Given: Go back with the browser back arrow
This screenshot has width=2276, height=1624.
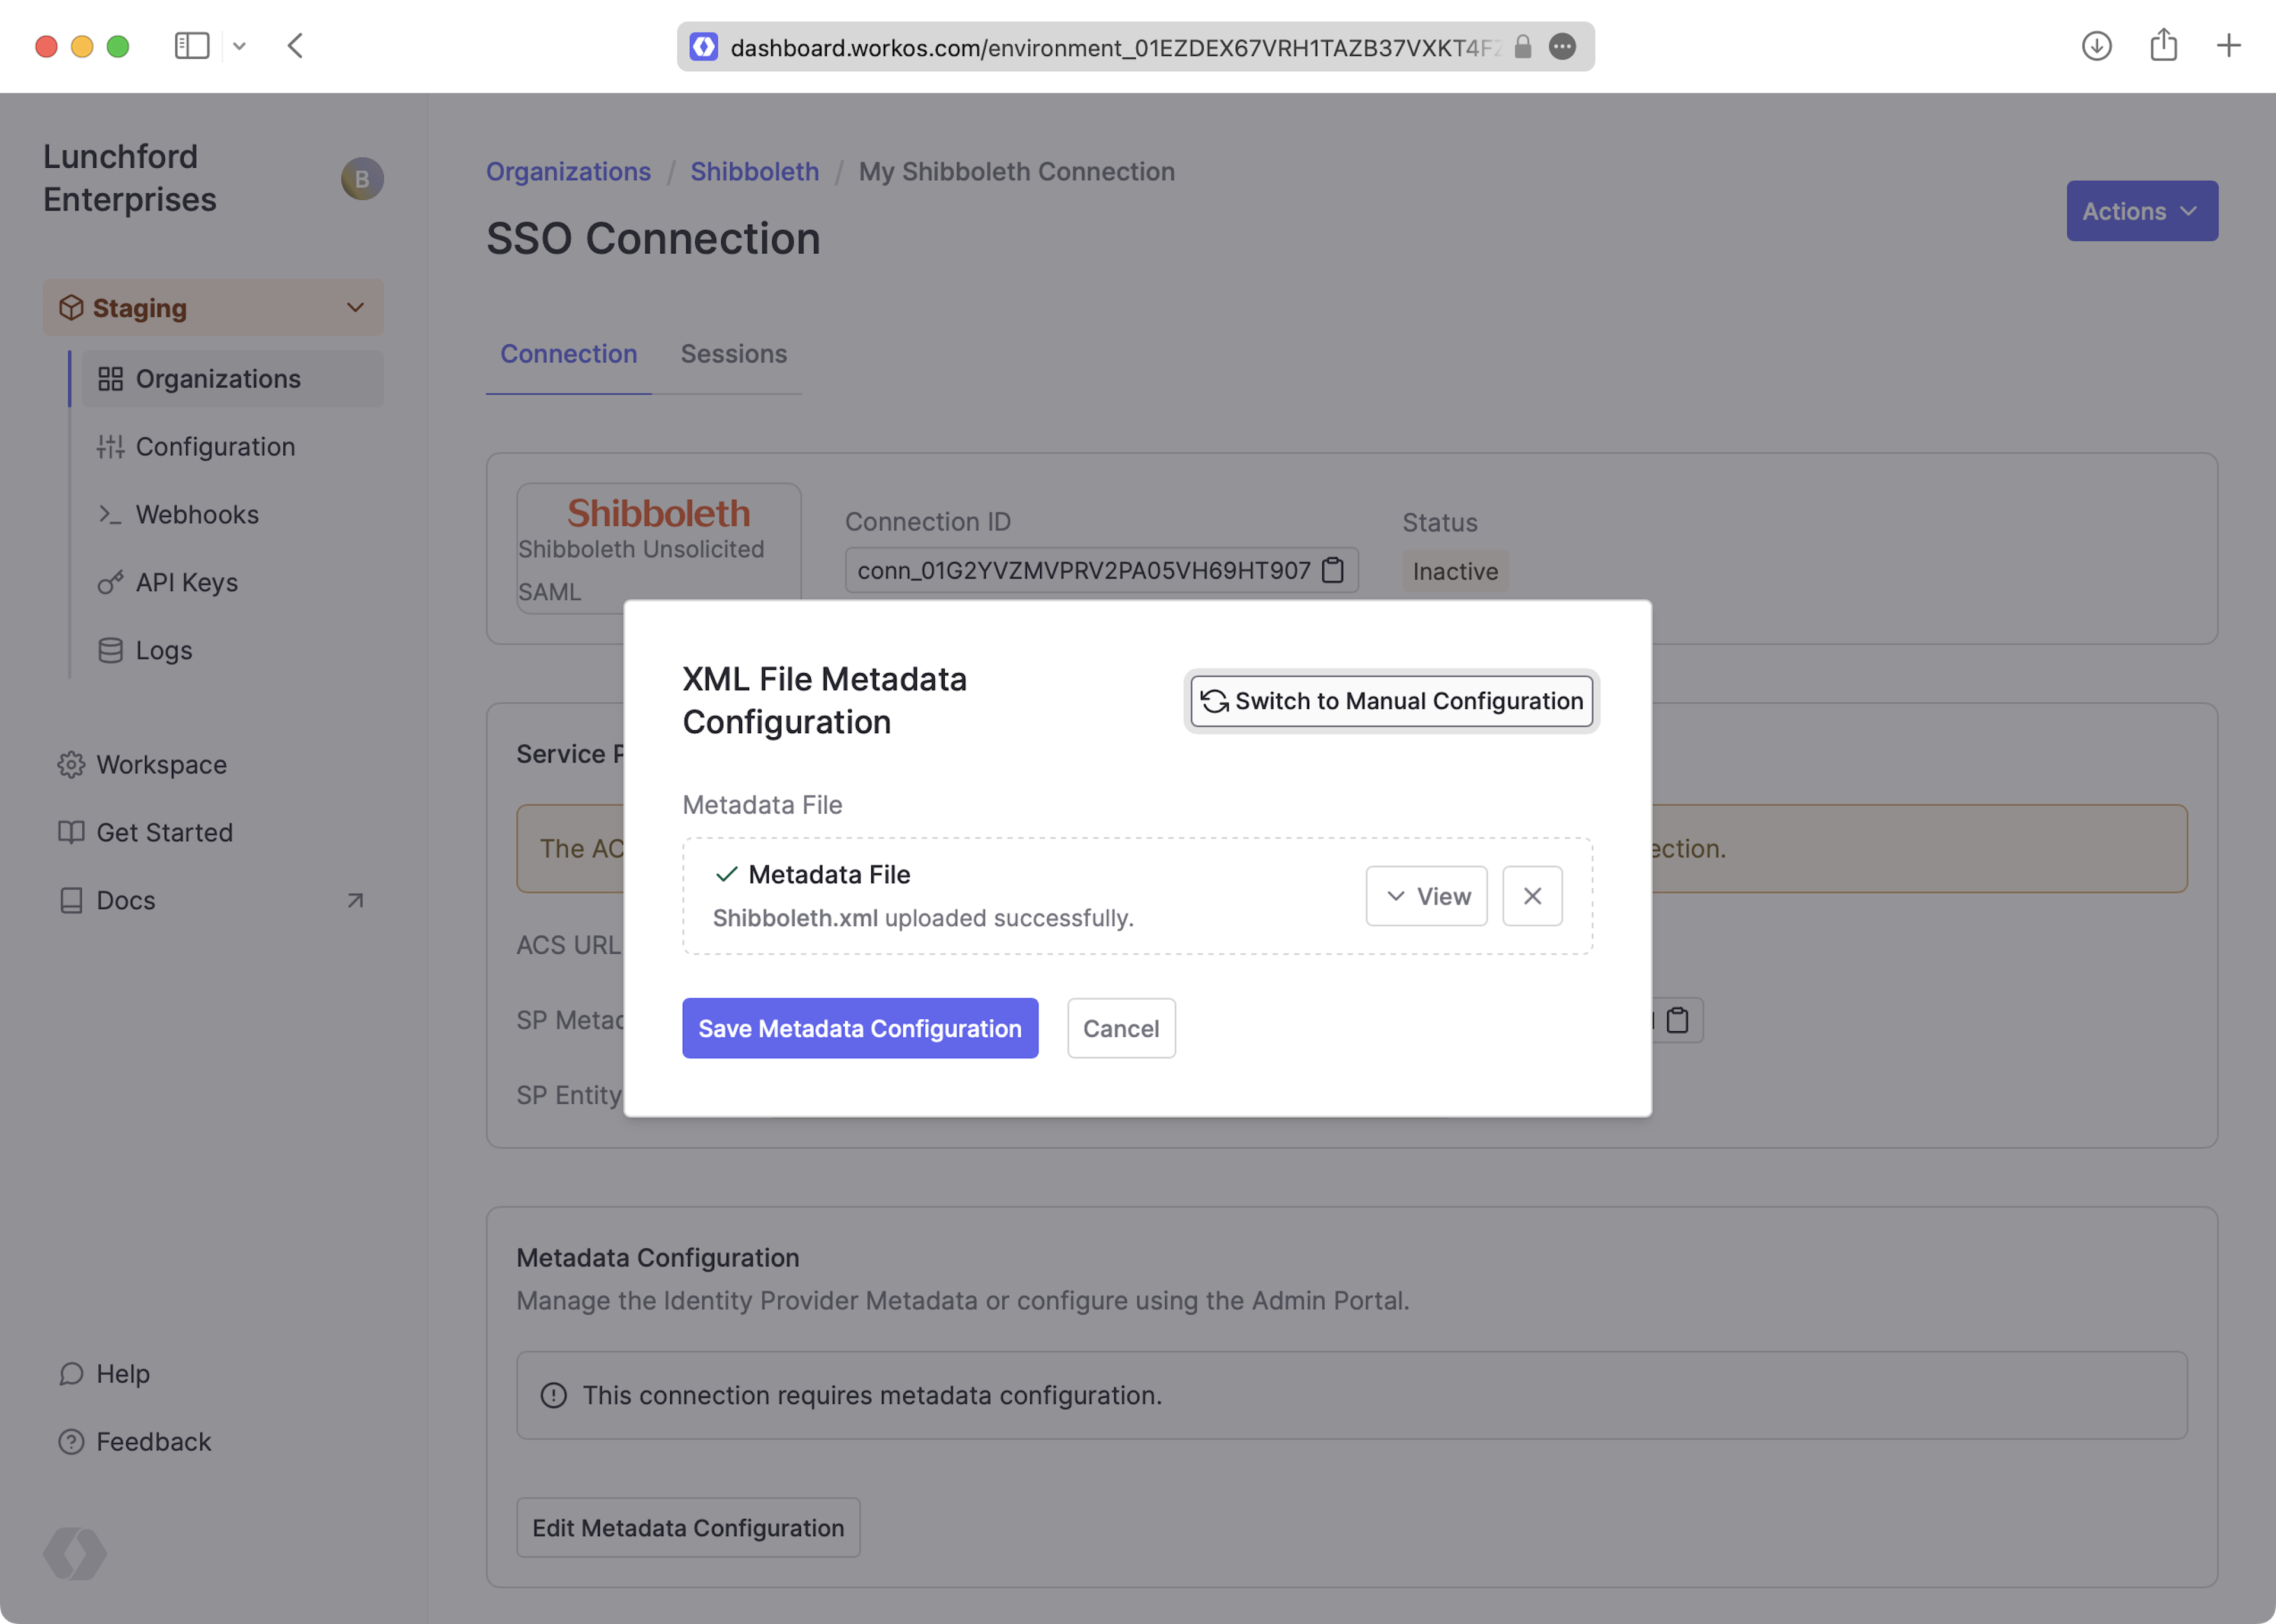Looking at the screenshot, I should click(x=295, y=46).
